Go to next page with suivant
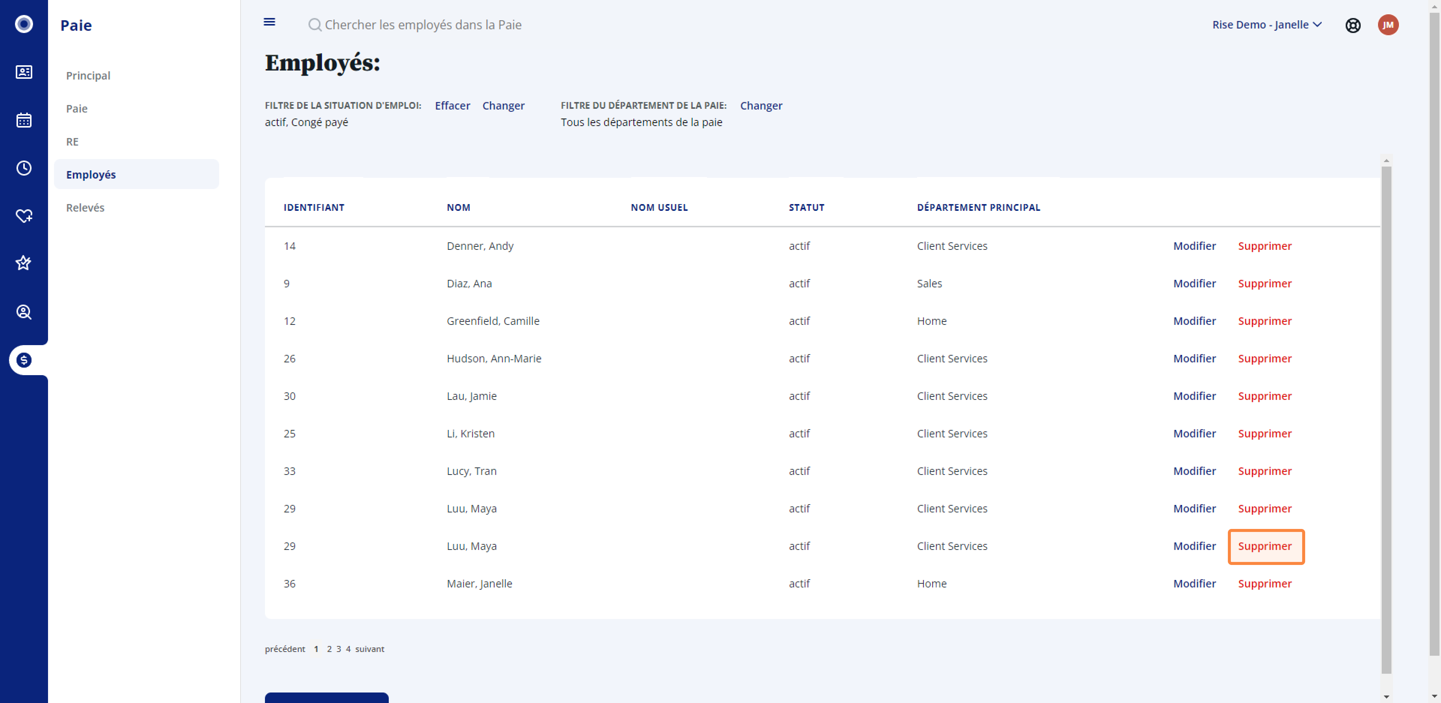This screenshot has width=1441, height=703. click(369, 649)
